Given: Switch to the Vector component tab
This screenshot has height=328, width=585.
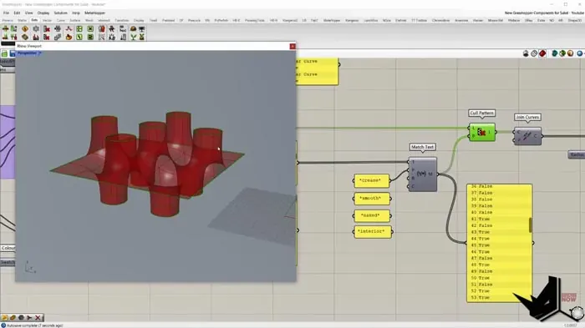Looking at the screenshot, I should tap(47, 20).
